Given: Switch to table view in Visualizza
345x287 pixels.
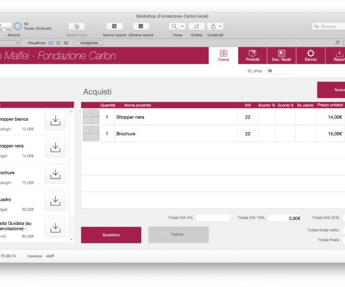Looking at the screenshot, I should point(66,43).
